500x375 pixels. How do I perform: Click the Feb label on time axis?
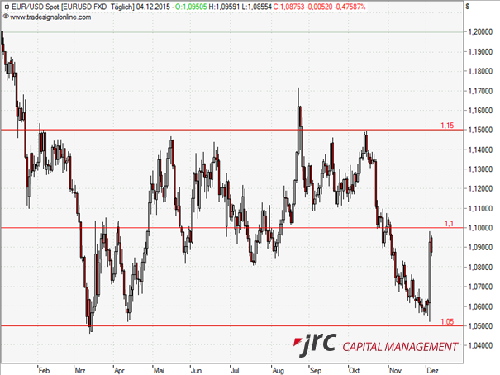point(44,370)
